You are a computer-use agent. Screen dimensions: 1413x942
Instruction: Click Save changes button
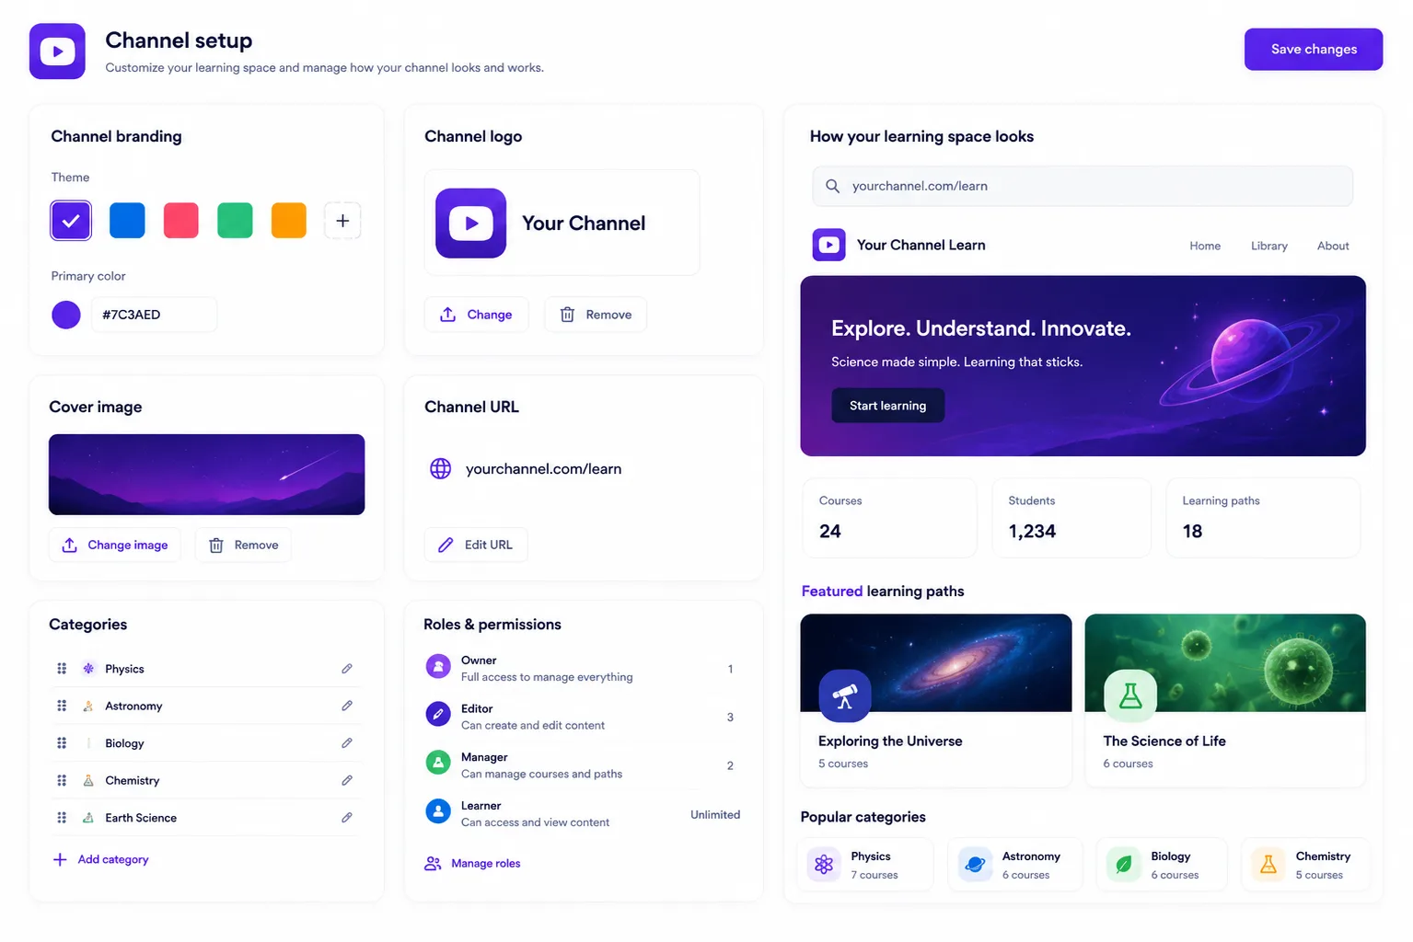coord(1313,50)
